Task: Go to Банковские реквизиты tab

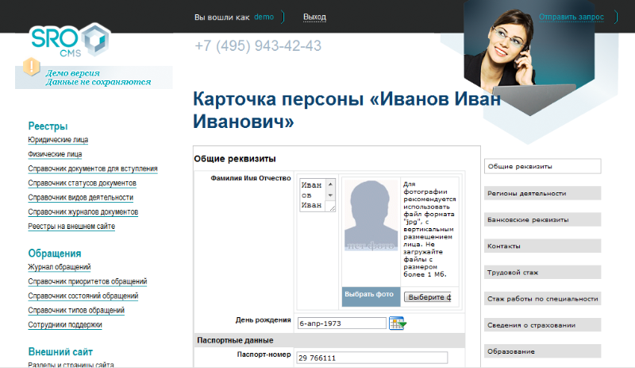Action: click(x=541, y=219)
